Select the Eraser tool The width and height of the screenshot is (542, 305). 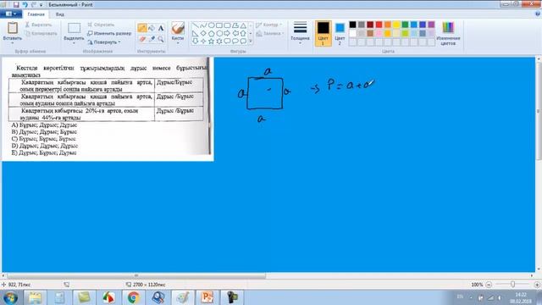[141, 39]
